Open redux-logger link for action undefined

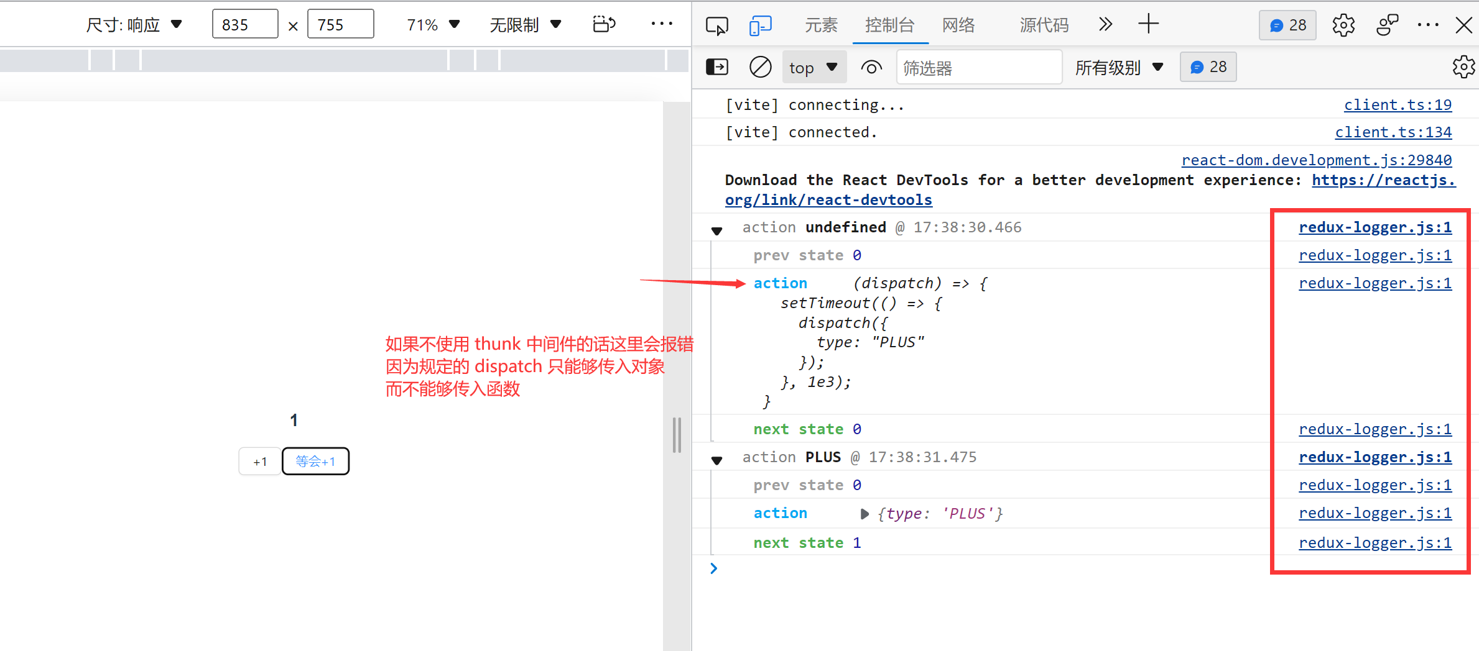(x=1375, y=227)
